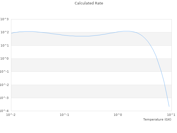
Task: Click the 10^2 label on the vertical axis
Action: (4, 32)
